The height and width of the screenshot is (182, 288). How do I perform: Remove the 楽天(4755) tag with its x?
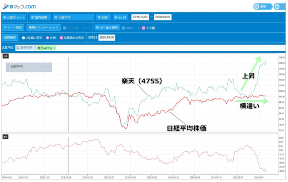tap(54, 48)
